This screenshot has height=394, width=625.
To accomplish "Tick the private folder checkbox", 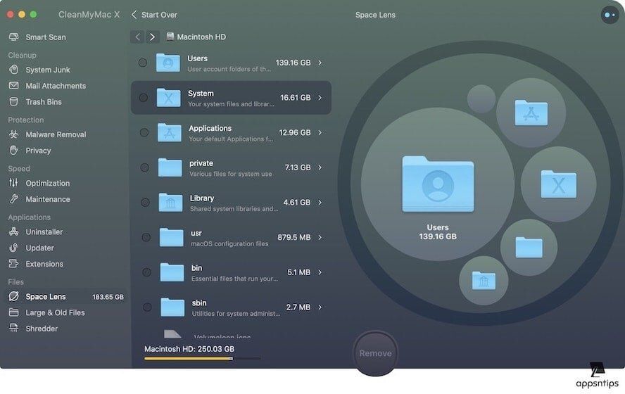I will point(144,167).
